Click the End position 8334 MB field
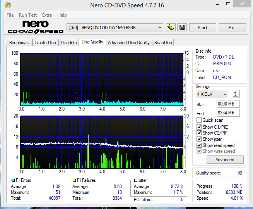The height and width of the screenshot is (209, 253). click(x=228, y=113)
